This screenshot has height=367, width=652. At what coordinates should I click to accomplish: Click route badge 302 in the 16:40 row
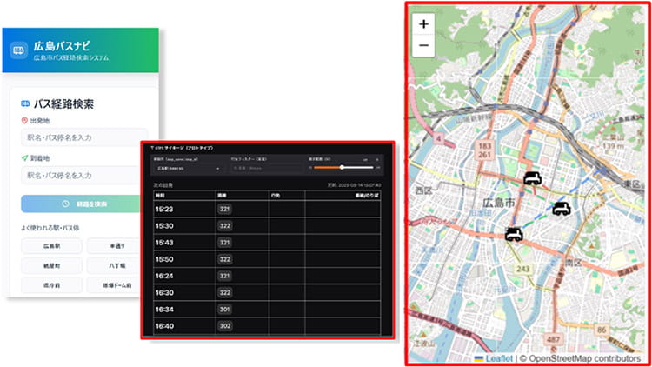[x=226, y=325]
